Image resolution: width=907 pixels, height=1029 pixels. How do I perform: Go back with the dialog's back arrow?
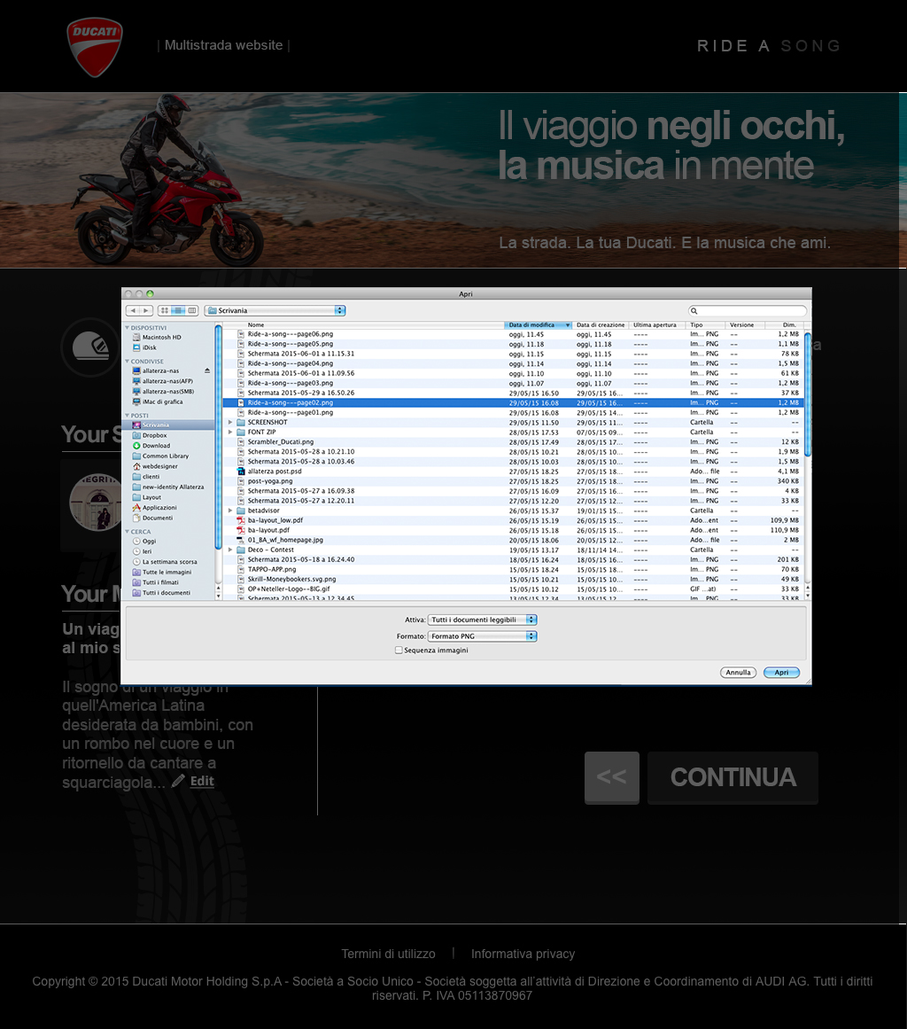[133, 310]
